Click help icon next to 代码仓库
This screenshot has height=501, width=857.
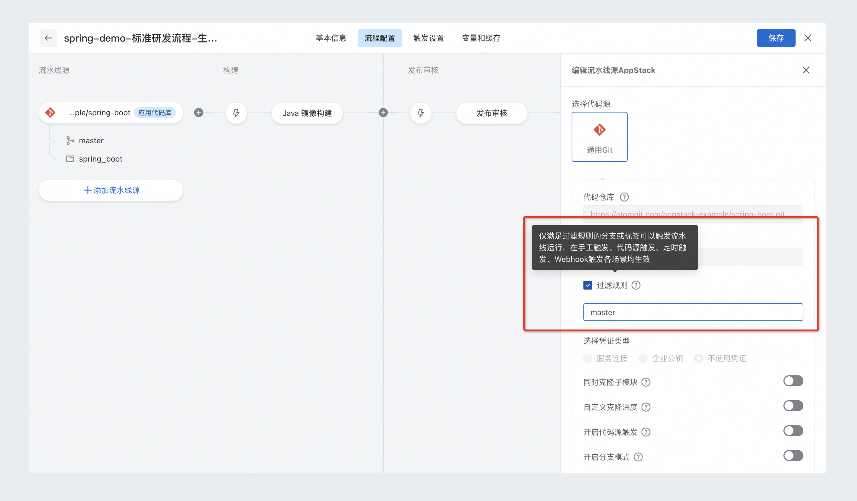pyautogui.click(x=624, y=197)
